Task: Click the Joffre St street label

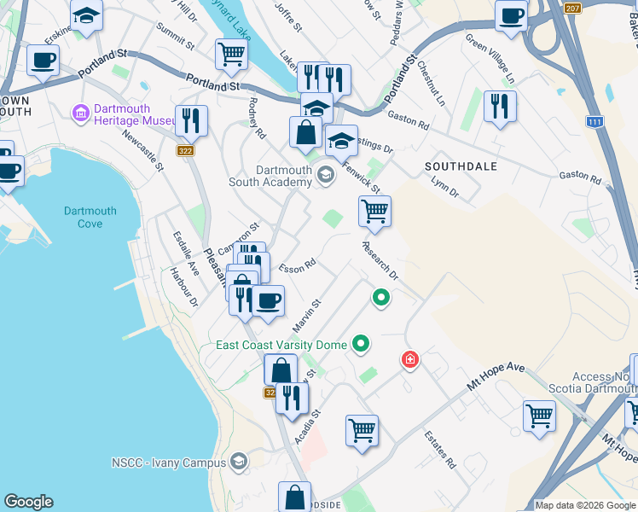Action: [x=288, y=17]
